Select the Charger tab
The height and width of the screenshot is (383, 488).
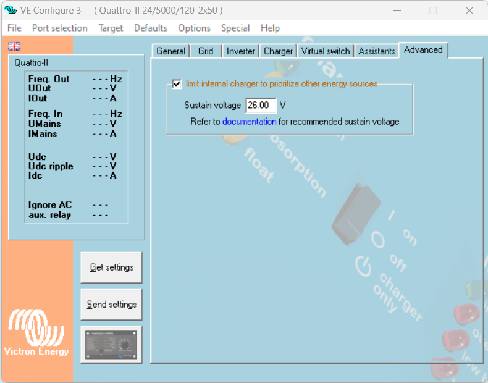(278, 51)
